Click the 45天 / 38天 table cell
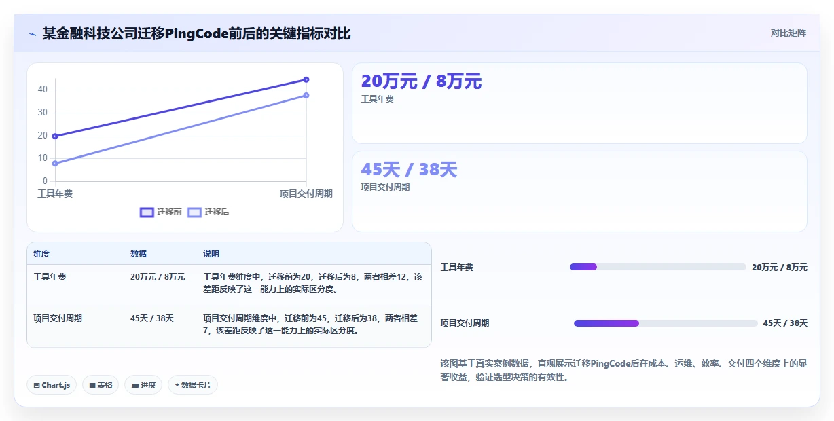Image resolution: width=834 pixels, height=421 pixels. (x=152, y=318)
